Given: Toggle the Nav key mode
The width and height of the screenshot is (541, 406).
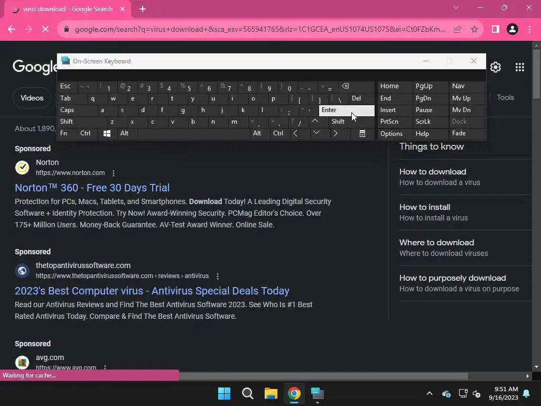Looking at the screenshot, I should tap(467, 86).
